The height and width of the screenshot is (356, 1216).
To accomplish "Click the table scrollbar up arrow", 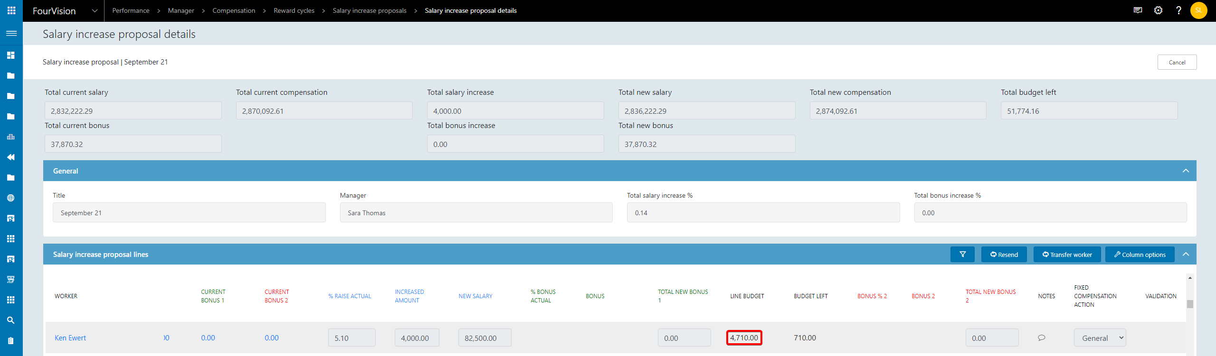I will pos(1190,278).
